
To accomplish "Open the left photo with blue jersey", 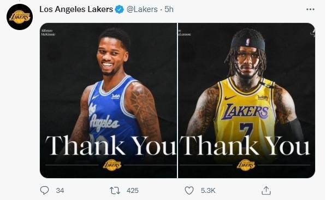I will tap(108, 101).
